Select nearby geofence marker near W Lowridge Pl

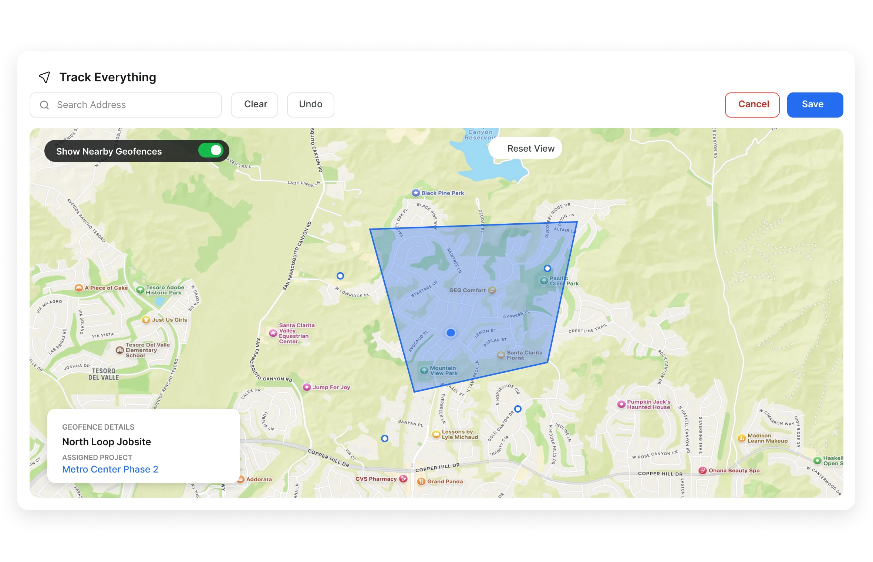coord(340,276)
